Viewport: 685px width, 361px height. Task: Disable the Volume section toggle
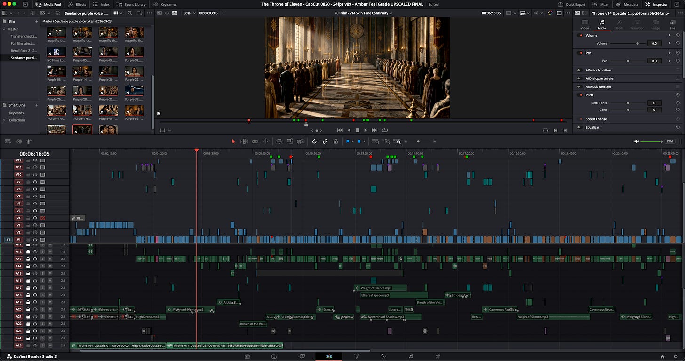(x=580, y=35)
